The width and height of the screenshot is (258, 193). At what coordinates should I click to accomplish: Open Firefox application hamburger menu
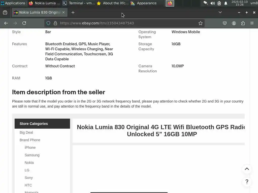(252, 23)
